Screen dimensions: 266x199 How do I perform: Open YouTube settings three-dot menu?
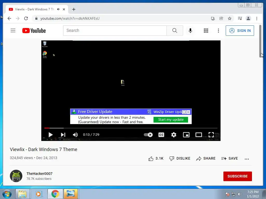pyautogui.click(x=218, y=31)
